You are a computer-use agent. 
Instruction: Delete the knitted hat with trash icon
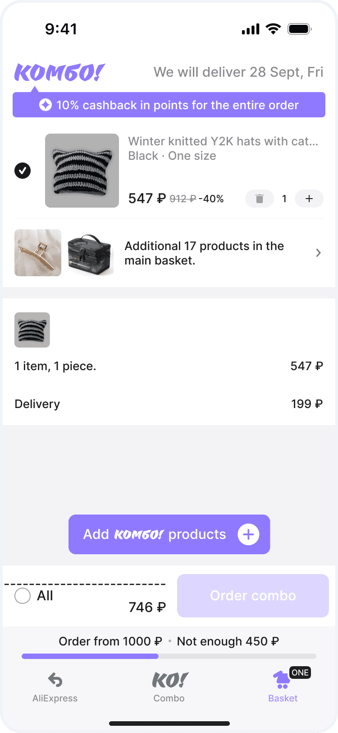point(259,199)
